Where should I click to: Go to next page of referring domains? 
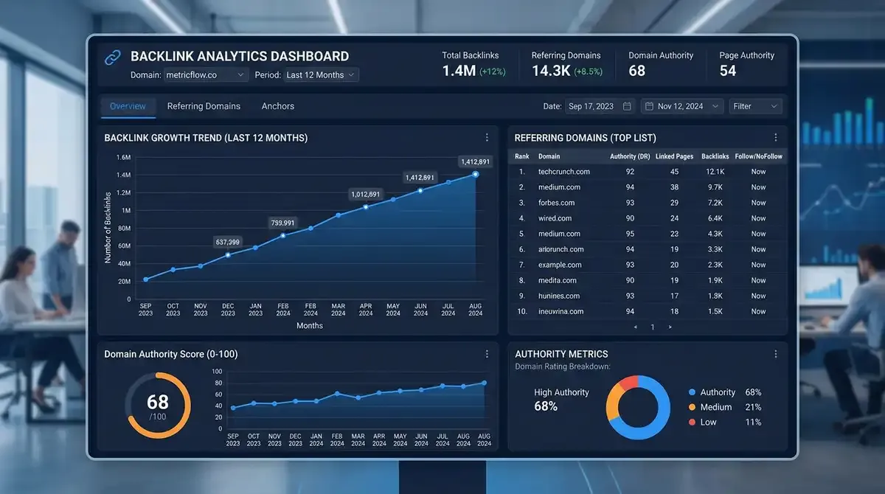point(670,327)
